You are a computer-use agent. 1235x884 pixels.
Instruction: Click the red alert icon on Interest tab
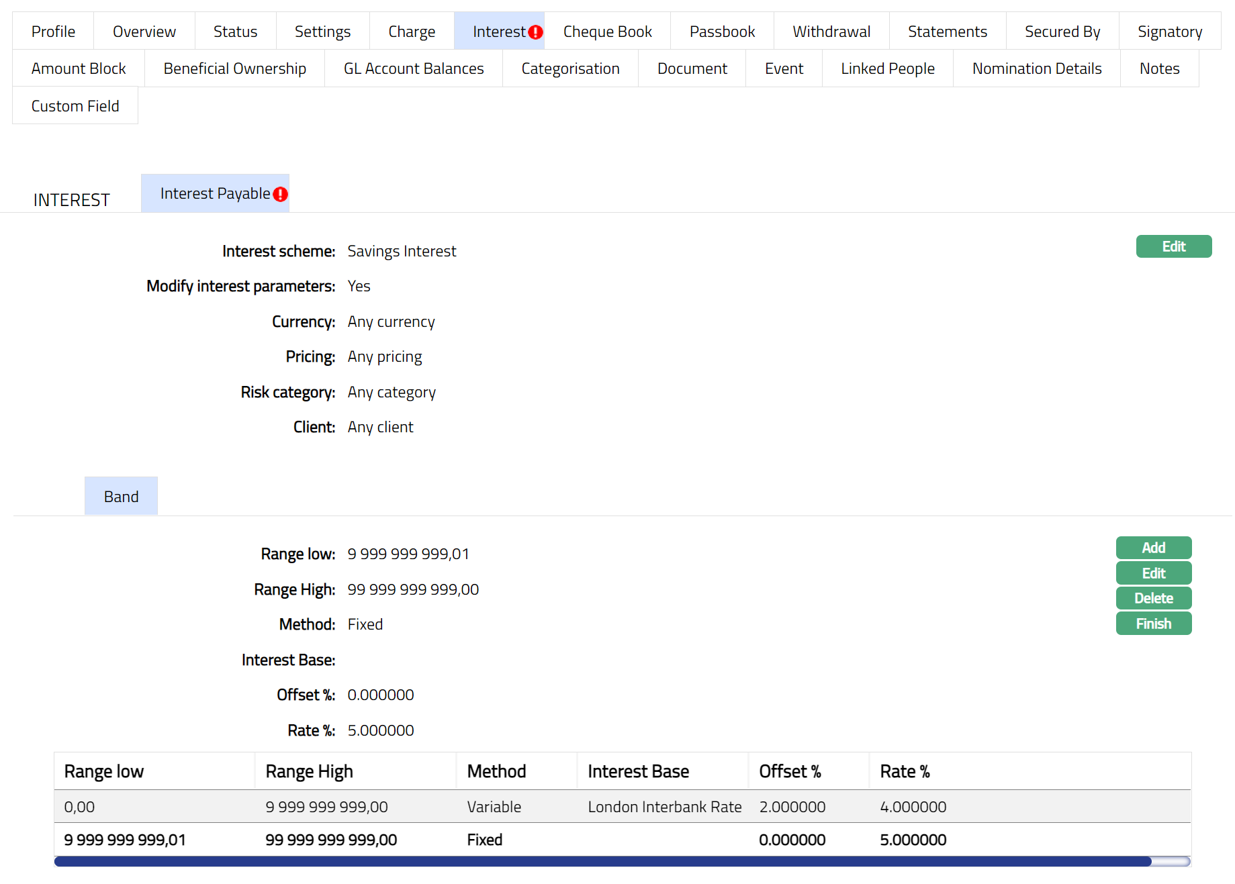pyautogui.click(x=535, y=32)
